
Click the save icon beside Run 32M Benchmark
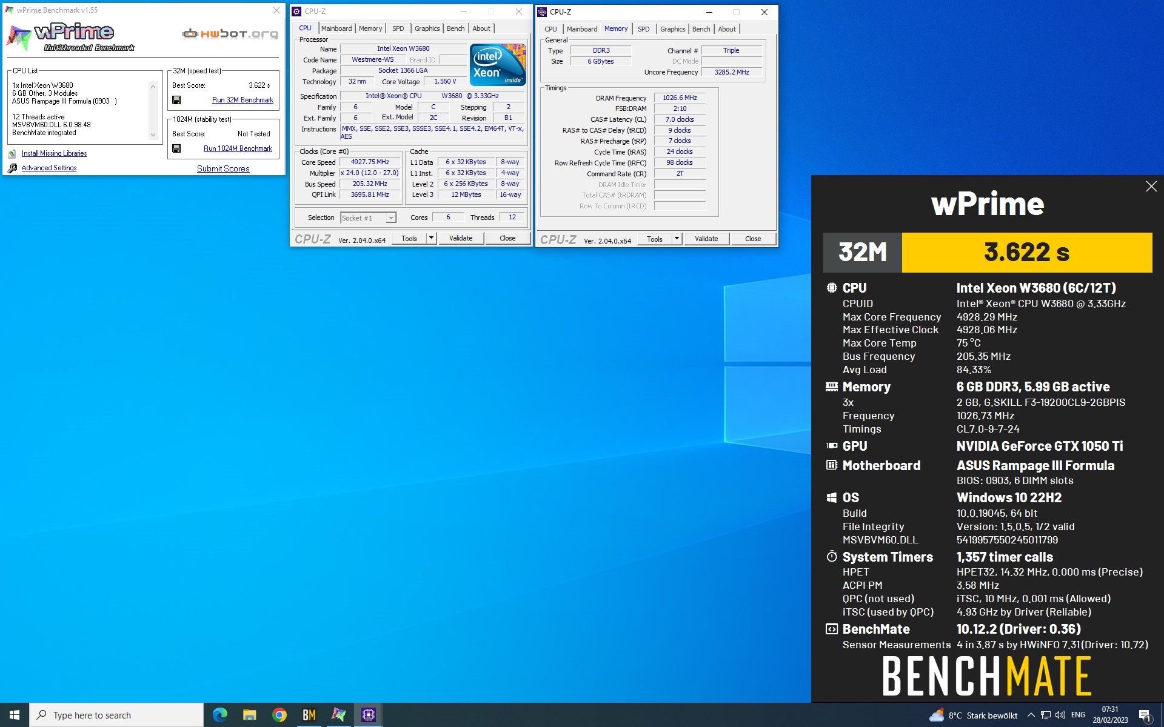176,100
